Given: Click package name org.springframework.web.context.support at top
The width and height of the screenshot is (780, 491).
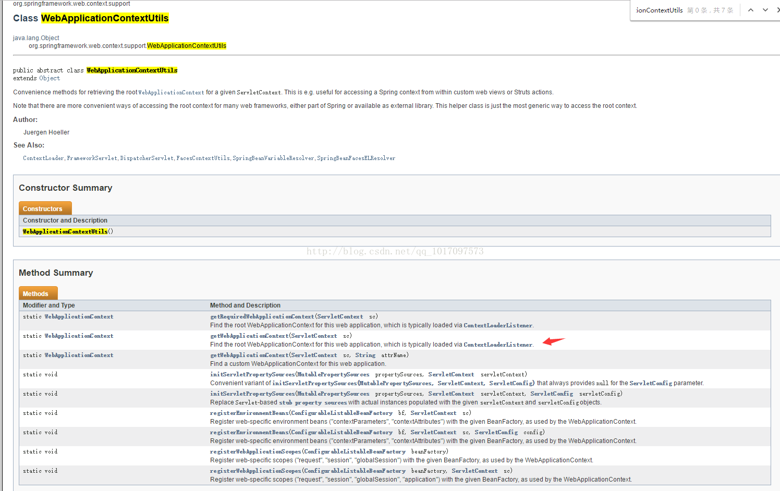Looking at the screenshot, I should (x=71, y=4).
